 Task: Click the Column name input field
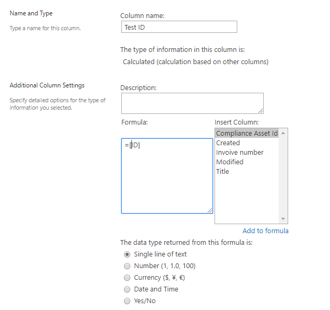click(x=179, y=26)
